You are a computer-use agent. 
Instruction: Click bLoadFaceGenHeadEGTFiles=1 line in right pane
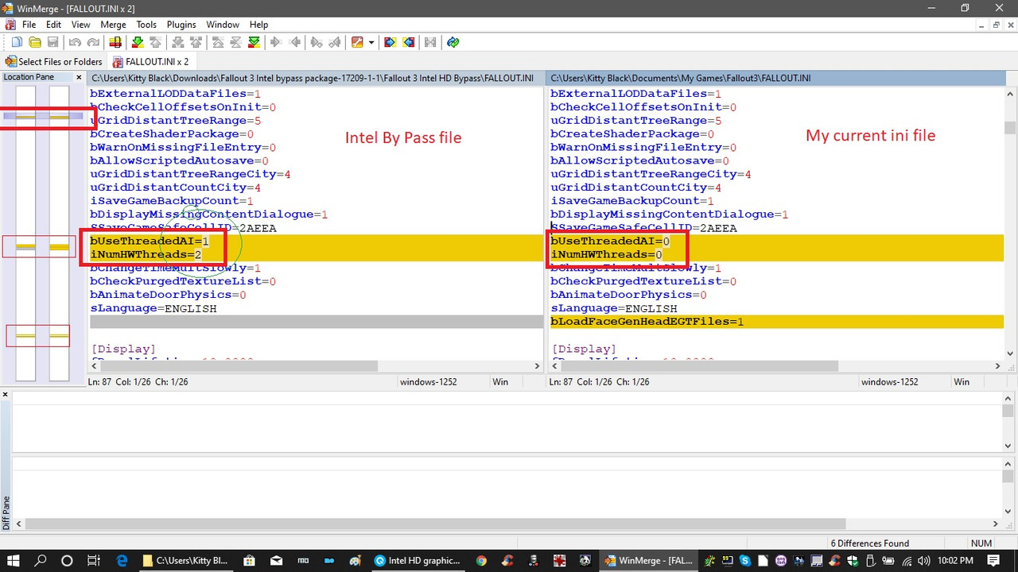coord(647,322)
